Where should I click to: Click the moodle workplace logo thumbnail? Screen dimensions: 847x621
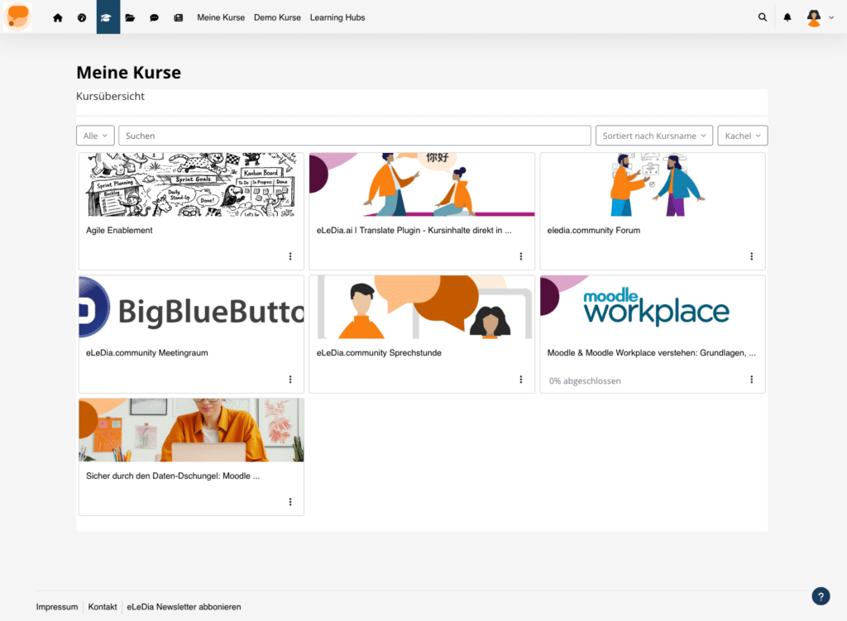tap(653, 308)
